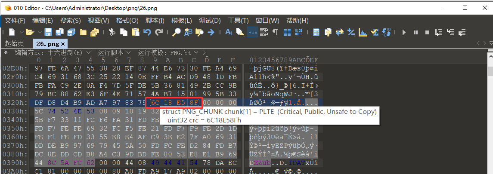The image size is (493, 174).
Task: Open the Find magnifier tool
Action: [177, 32]
